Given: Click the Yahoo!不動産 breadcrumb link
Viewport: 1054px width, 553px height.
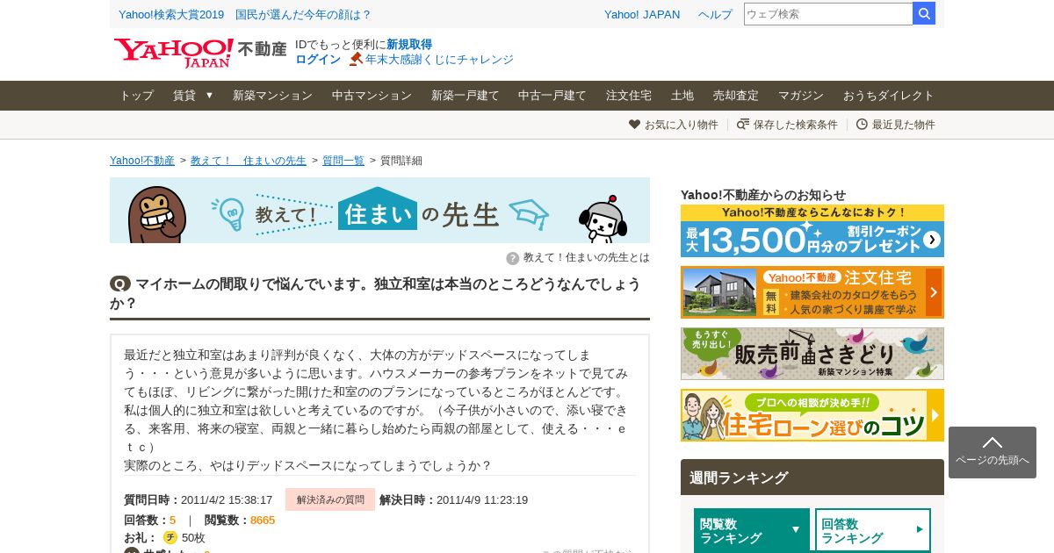Looking at the screenshot, I should coord(142,161).
